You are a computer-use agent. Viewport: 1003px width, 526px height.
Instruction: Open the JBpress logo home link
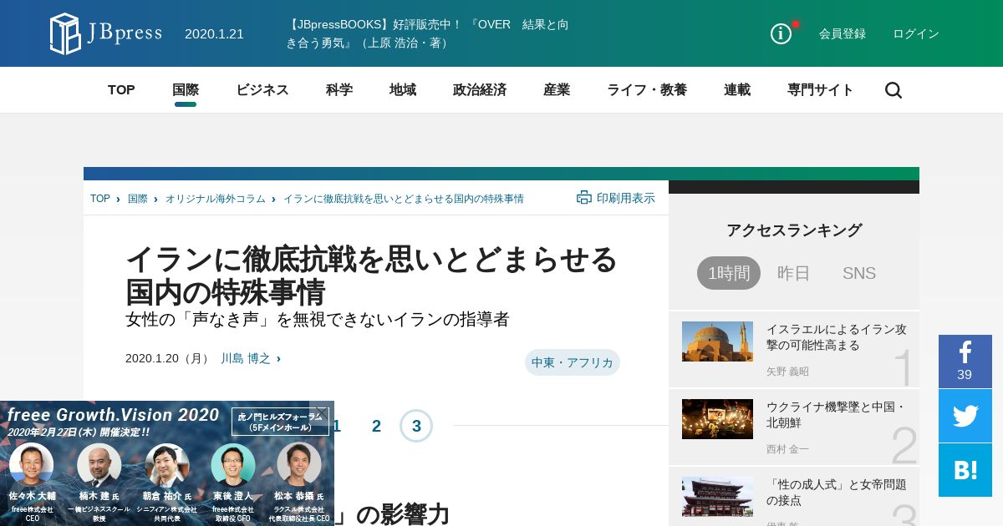coord(106,33)
